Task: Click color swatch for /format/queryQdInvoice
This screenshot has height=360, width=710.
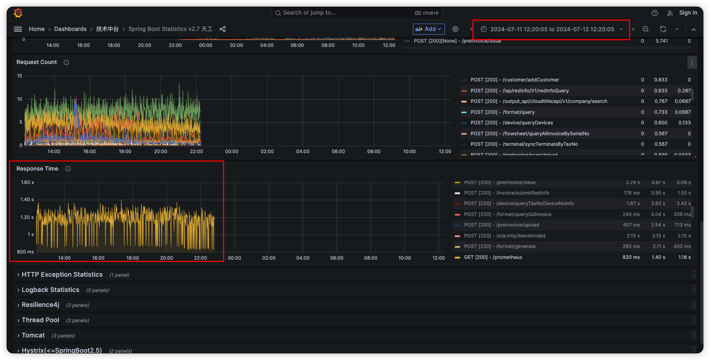Action: pyautogui.click(x=457, y=215)
